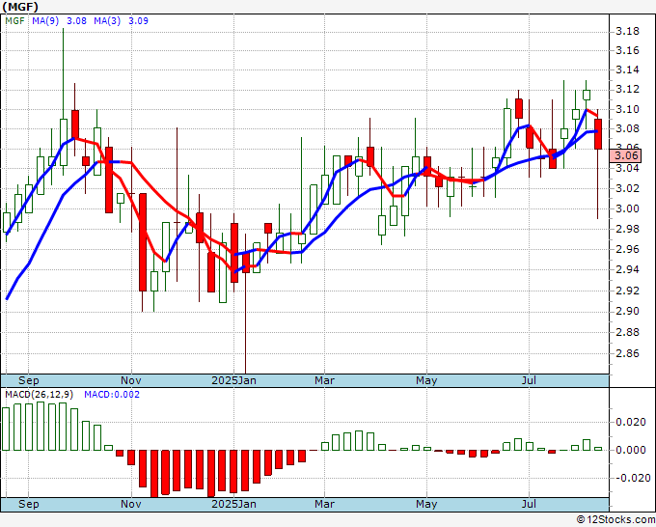Click the 2.92 price axis label

pyautogui.click(x=628, y=291)
